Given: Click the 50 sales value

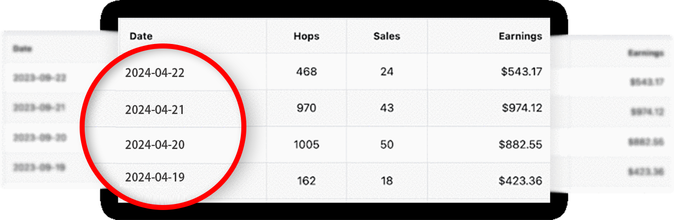Looking at the screenshot, I should (x=387, y=145).
